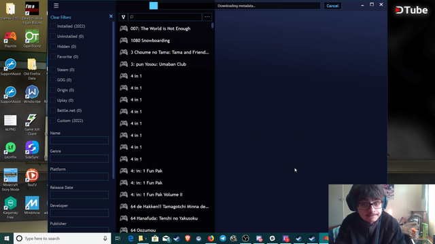The image size is (435, 244).
Task: Click the Developer filter input field
Action: tap(80, 213)
